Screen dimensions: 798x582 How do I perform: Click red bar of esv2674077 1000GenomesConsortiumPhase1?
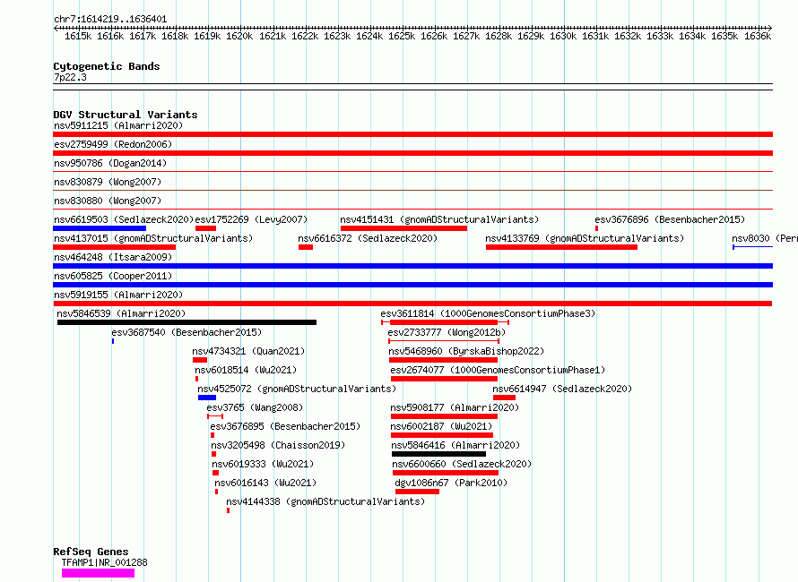pyautogui.click(x=445, y=379)
